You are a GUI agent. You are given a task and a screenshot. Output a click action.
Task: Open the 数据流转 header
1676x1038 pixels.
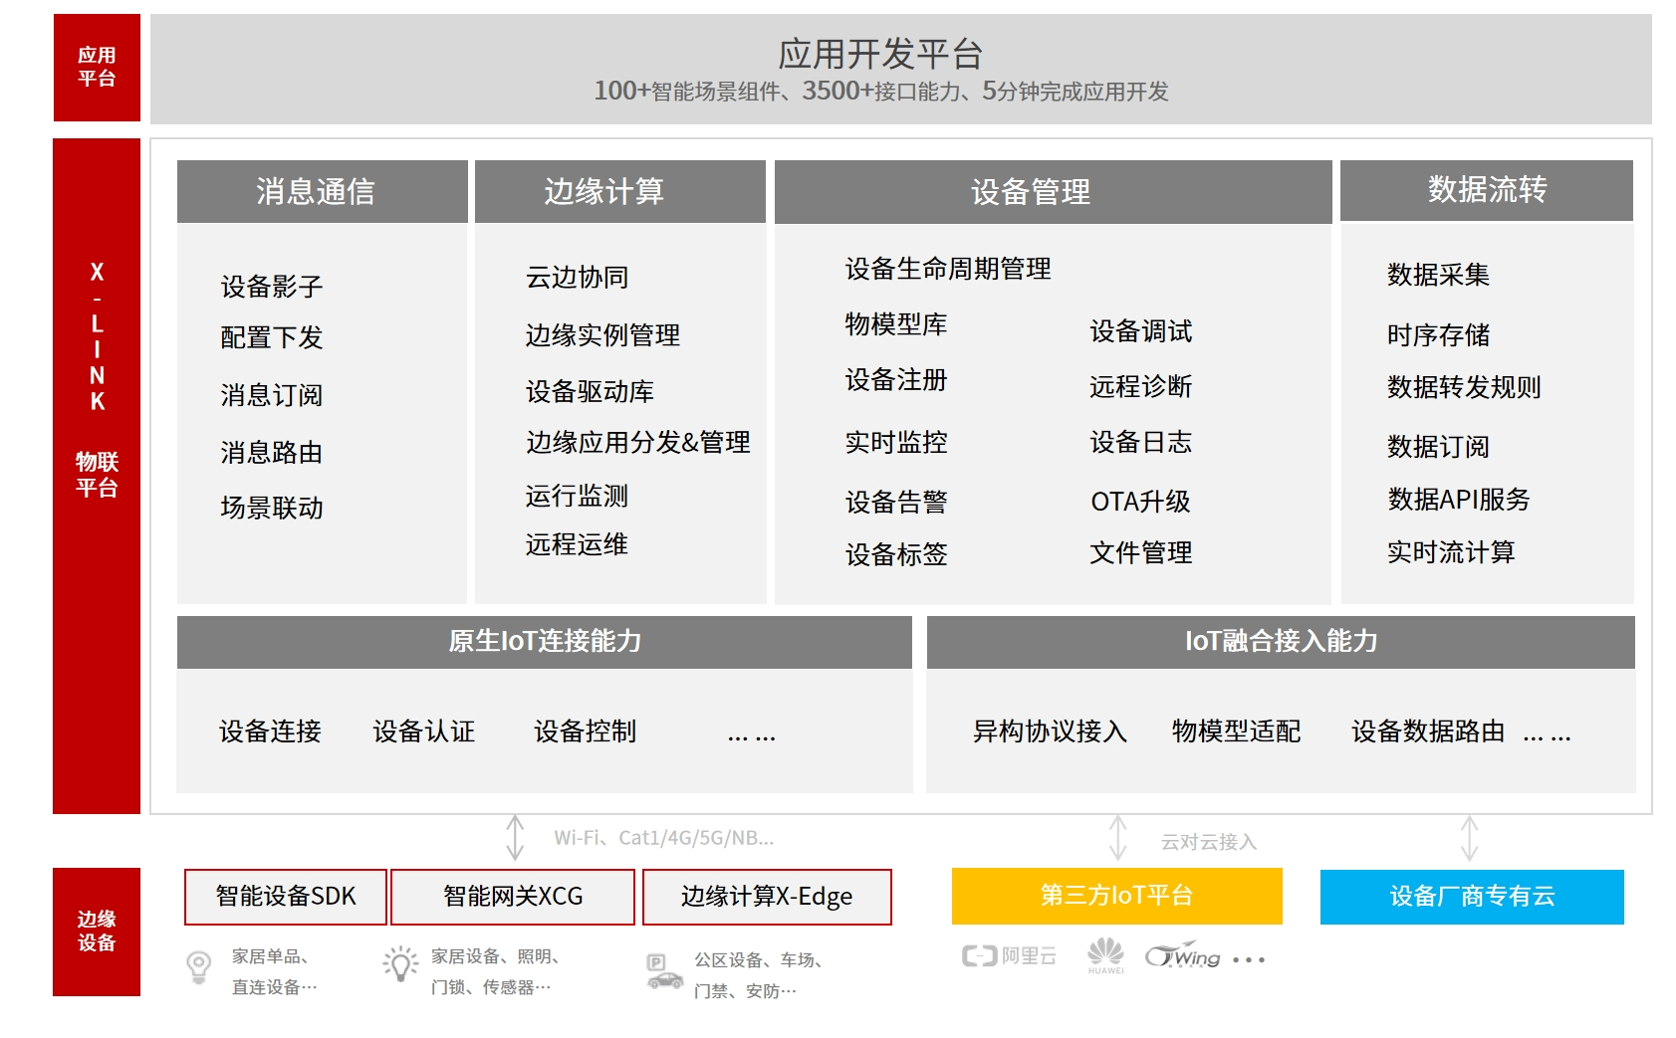(1487, 190)
